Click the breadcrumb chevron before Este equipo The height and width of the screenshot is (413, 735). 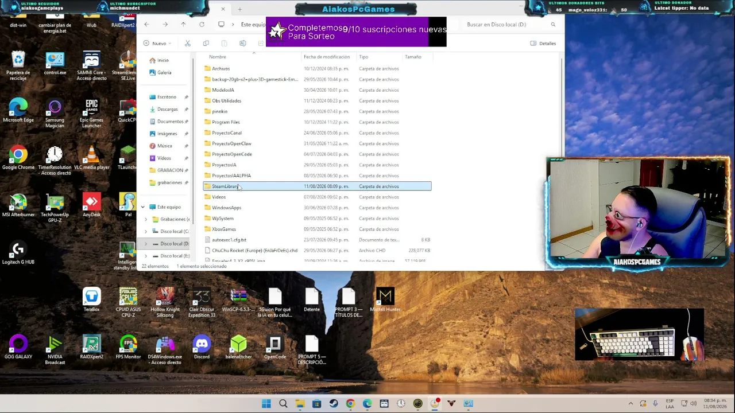(234, 25)
